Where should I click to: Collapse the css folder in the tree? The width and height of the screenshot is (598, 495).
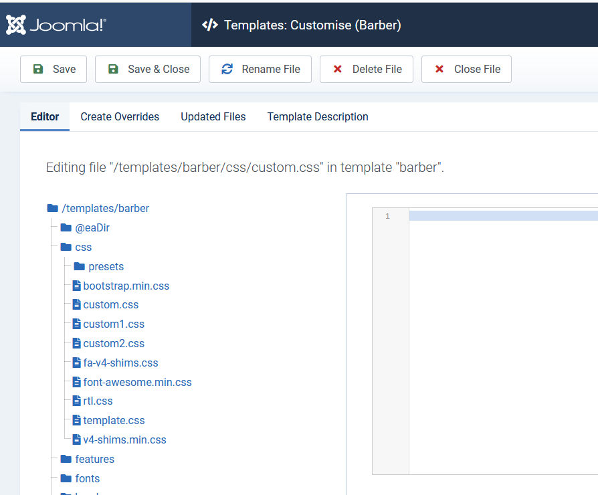point(83,247)
